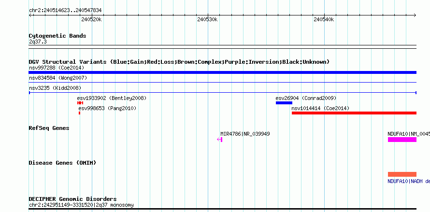The width and height of the screenshot is (430, 212).
Task: Click the ruler's right arrowhead
Action: click(x=415, y=15)
